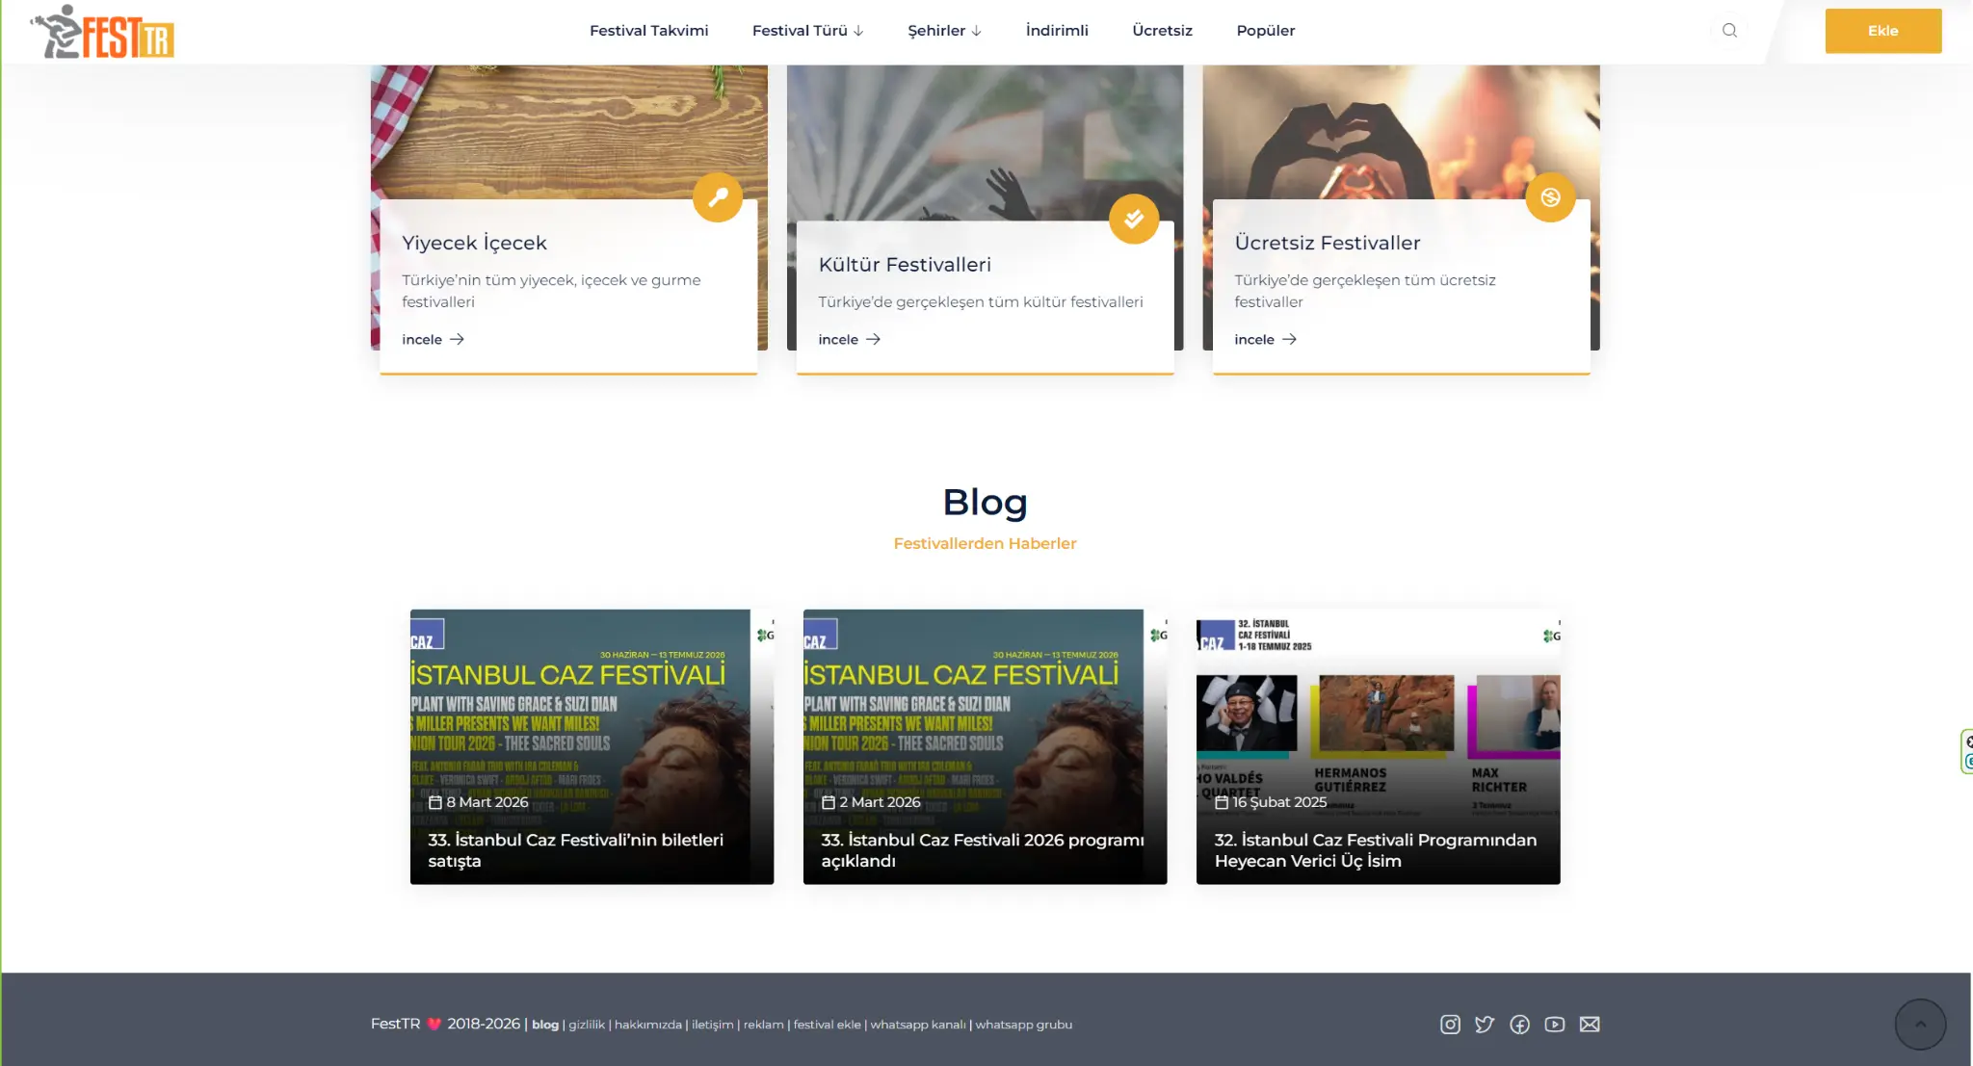Image resolution: width=1973 pixels, height=1066 pixels.
Task: Open Festival Takvimi menu item
Action: (648, 31)
